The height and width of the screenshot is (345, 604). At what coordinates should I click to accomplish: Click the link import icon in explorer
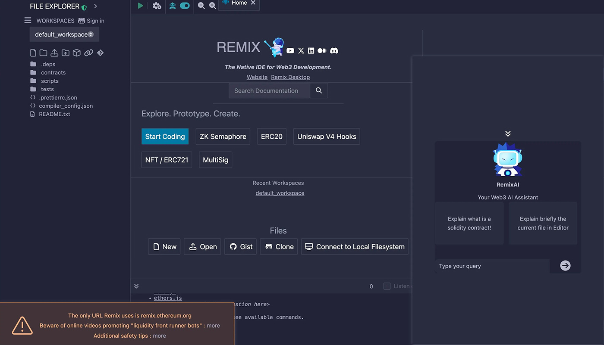tap(88, 53)
